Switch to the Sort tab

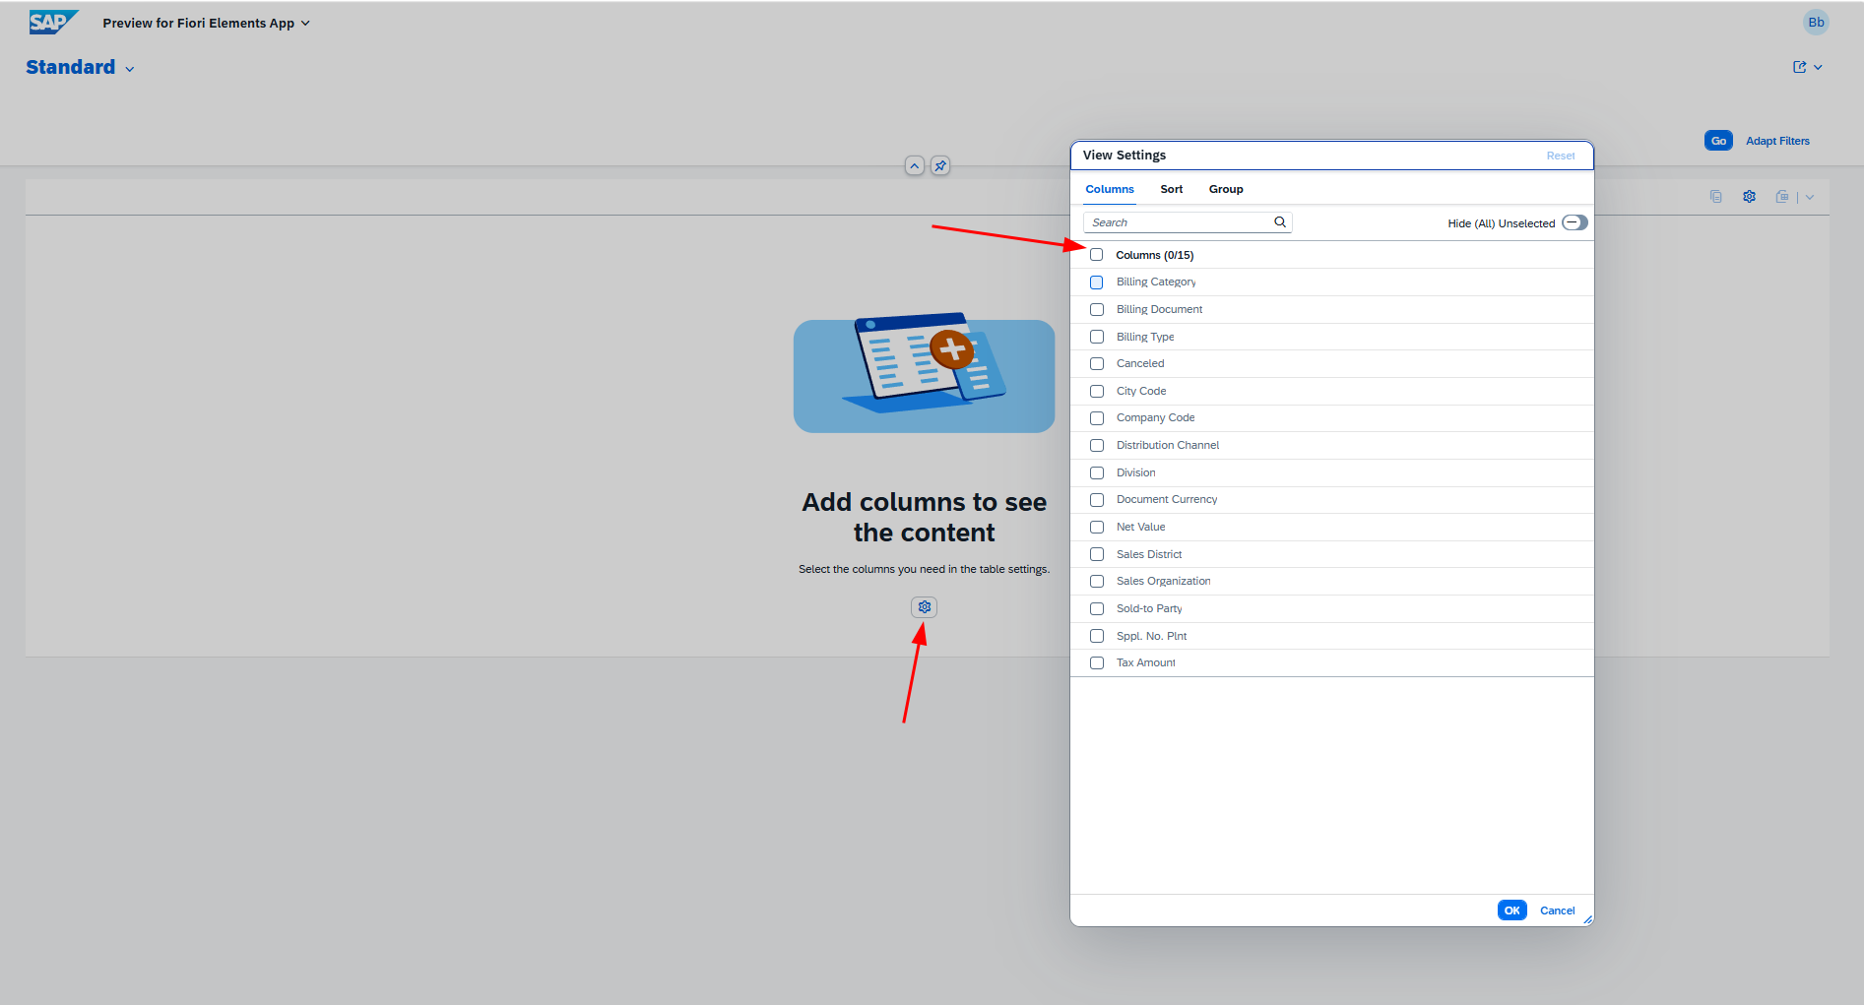(1171, 189)
